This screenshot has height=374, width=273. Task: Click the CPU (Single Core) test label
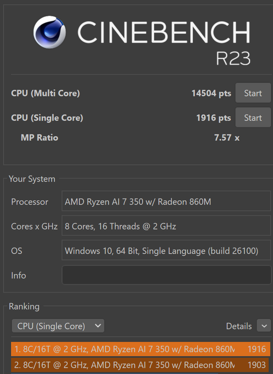tap(47, 118)
